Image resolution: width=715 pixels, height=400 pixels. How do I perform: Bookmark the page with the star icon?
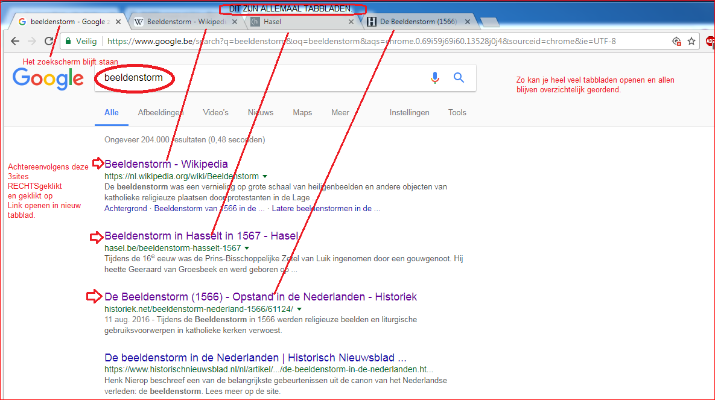pos(691,41)
